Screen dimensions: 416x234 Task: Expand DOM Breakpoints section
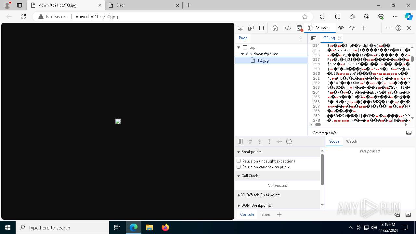278,205
